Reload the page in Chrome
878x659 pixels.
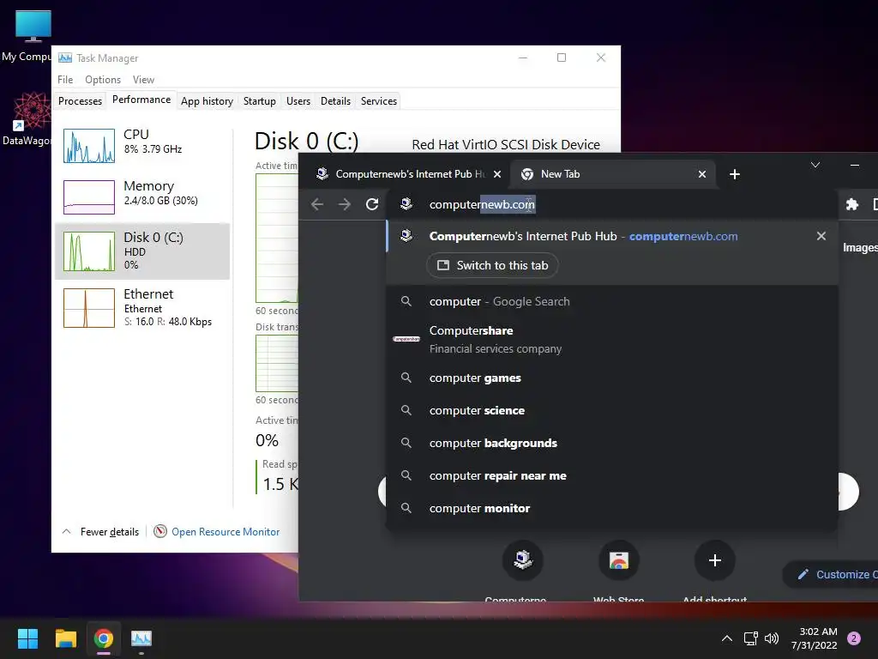click(x=372, y=204)
